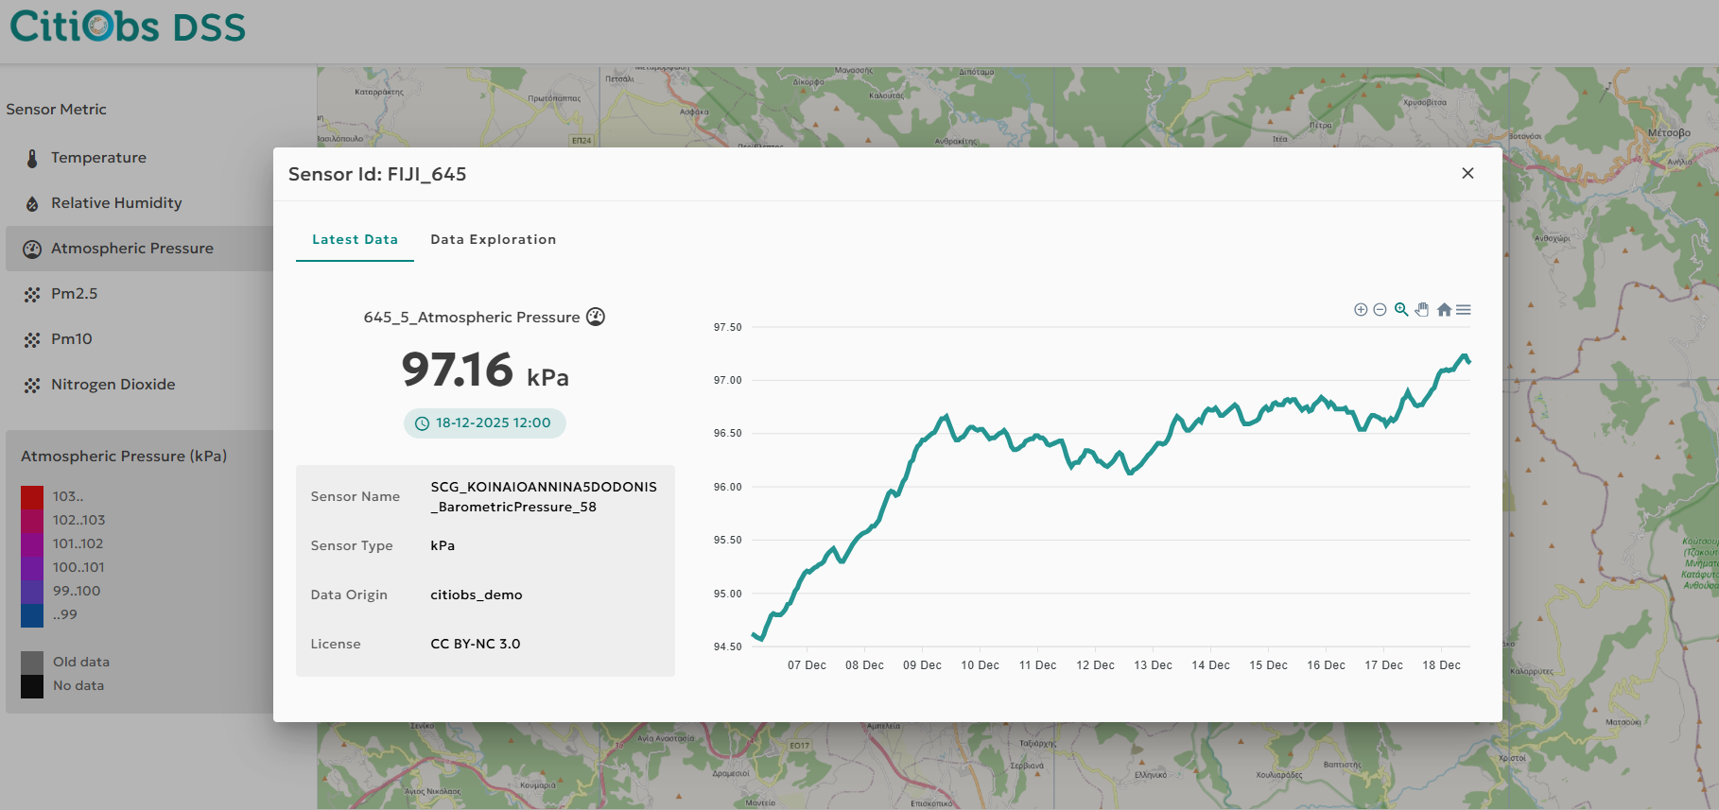Select the Latest Data tab
Image resolution: width=1719 pixels, height=810 pixels.
[x=355, y=239]
